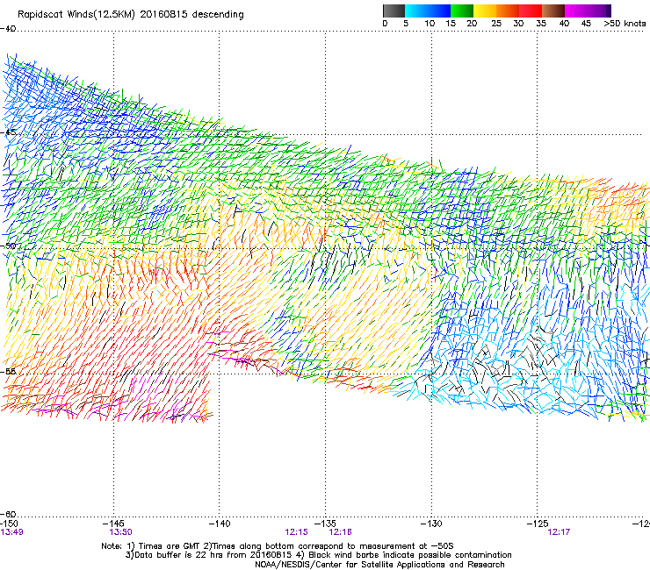Click the '-125' longitude label
Image resolution: width=650 pixels, height=570 pixels.
[538, 524]
